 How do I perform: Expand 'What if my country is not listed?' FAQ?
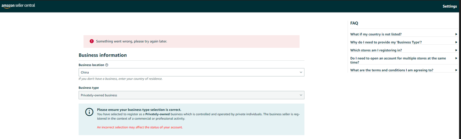coord(376,34)
